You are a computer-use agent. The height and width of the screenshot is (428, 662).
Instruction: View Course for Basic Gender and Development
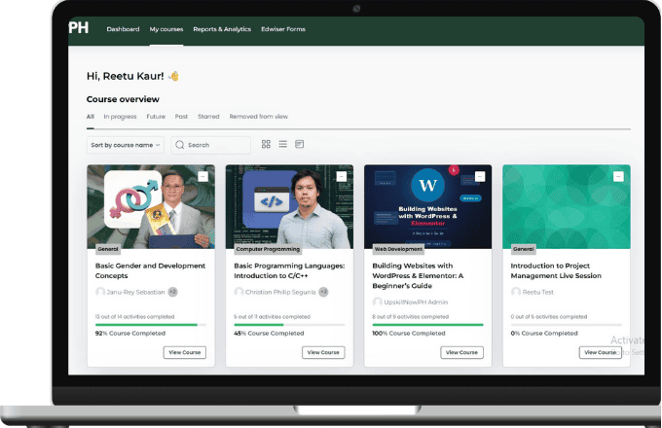(185, 352)
